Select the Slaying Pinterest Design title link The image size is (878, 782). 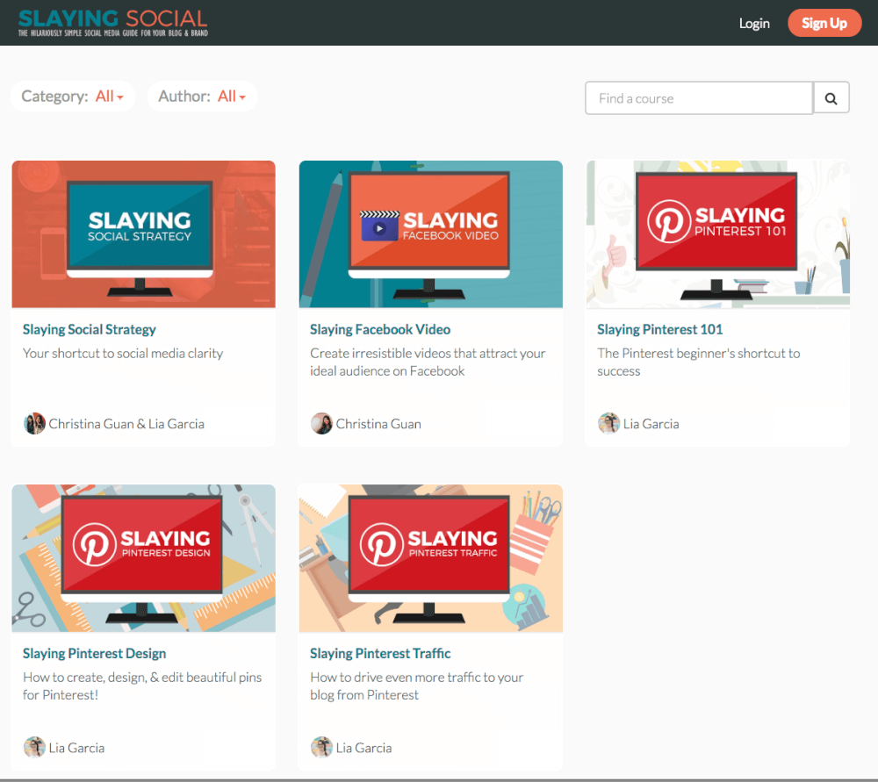[94, 653]
